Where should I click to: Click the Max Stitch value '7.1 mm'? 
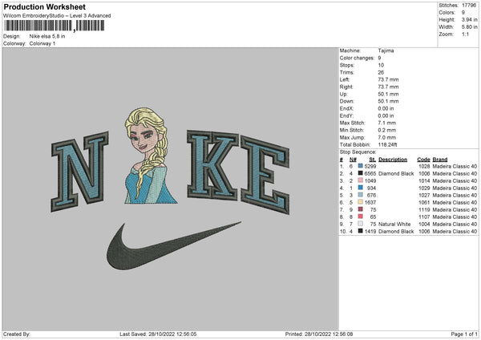387,123
